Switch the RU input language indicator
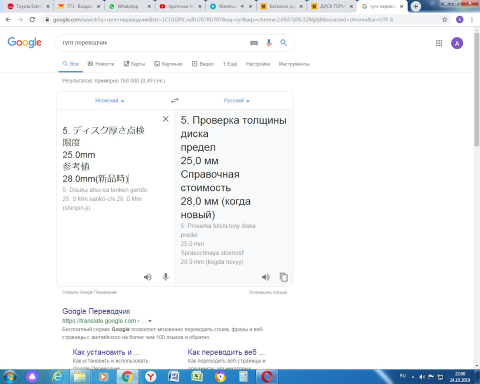 click(x=402, y=375)
